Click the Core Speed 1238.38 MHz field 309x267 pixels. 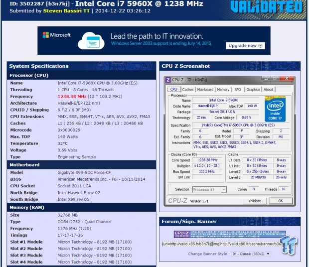(x=207, y=160)
